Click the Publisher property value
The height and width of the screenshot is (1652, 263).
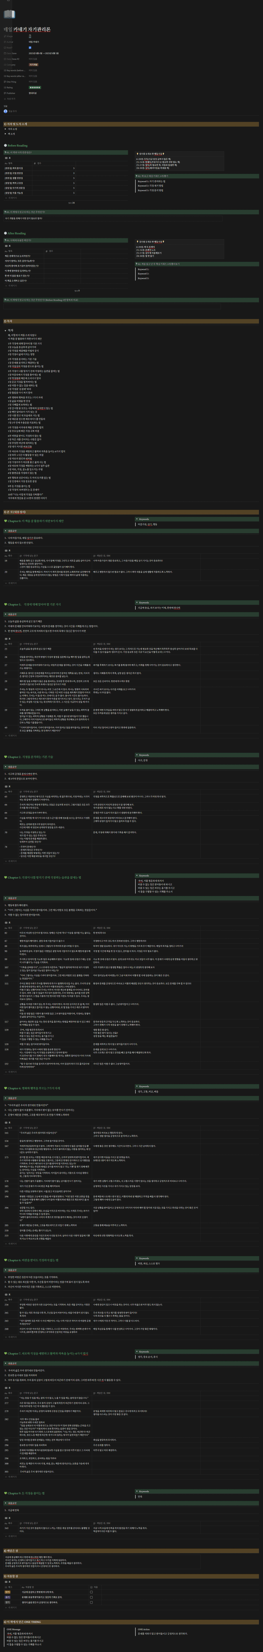(33, 93)
